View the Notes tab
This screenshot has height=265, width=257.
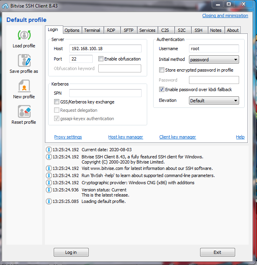point(216,30)
